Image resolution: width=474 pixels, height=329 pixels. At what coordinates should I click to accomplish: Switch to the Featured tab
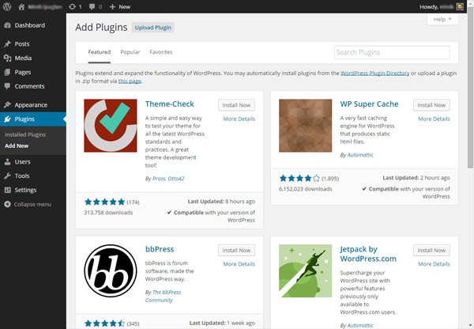100,52
